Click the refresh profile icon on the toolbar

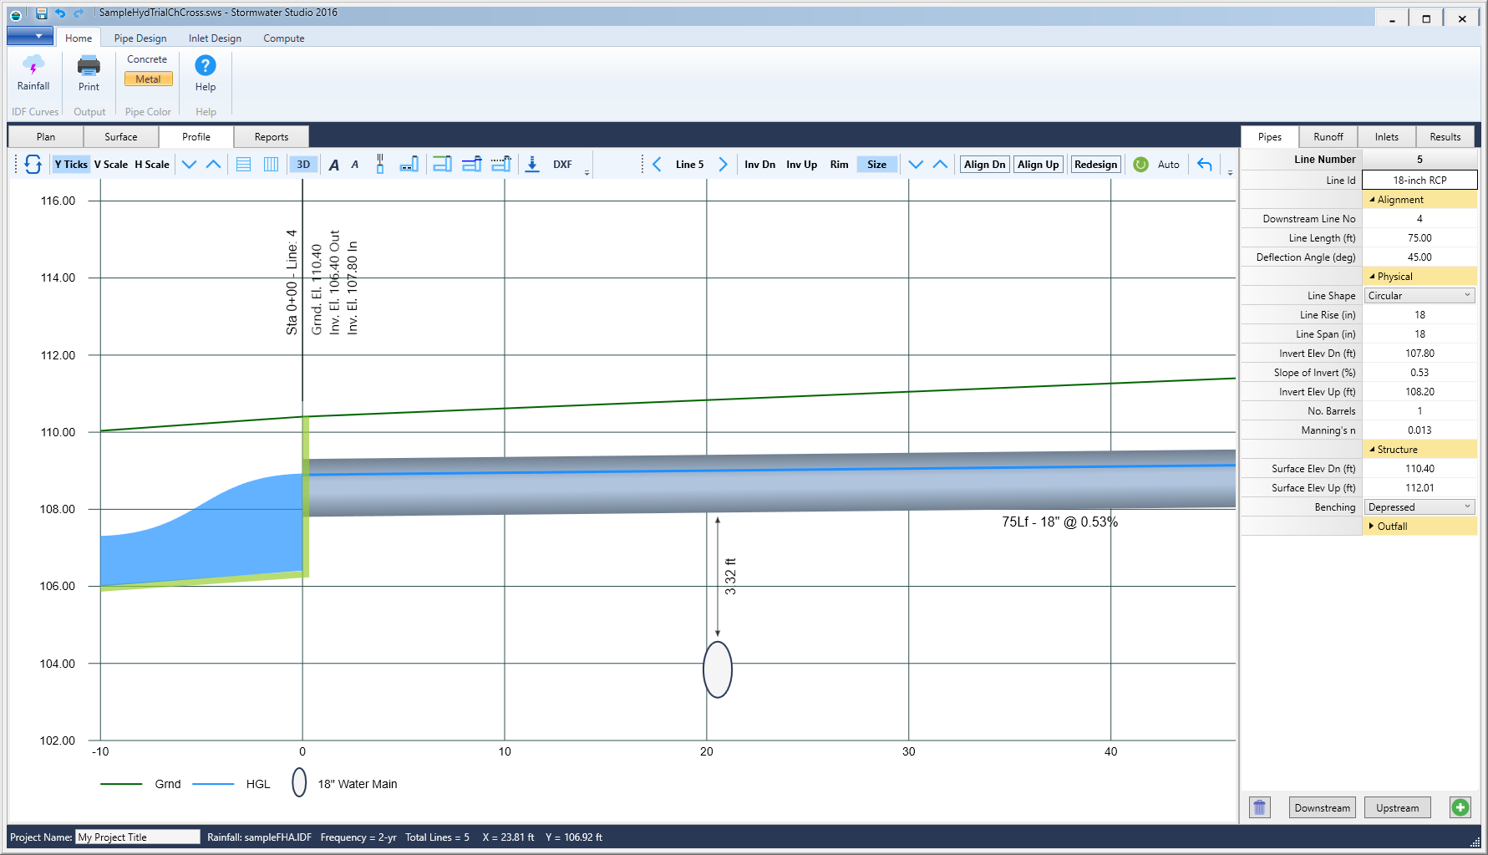tap(33, 164)
